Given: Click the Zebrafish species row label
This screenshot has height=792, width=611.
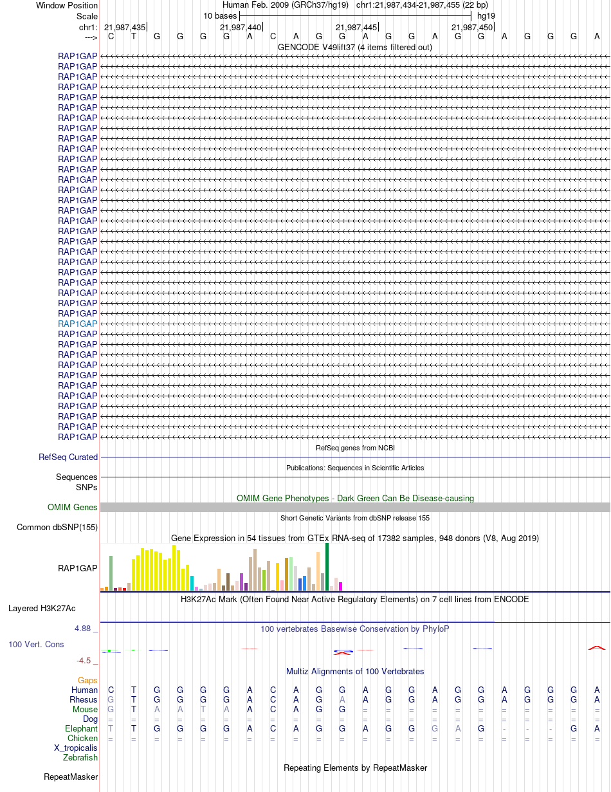Looking at the screenshot, I should click(x=80, y=757).
